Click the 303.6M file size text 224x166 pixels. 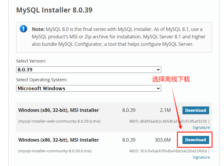[162, 140]
